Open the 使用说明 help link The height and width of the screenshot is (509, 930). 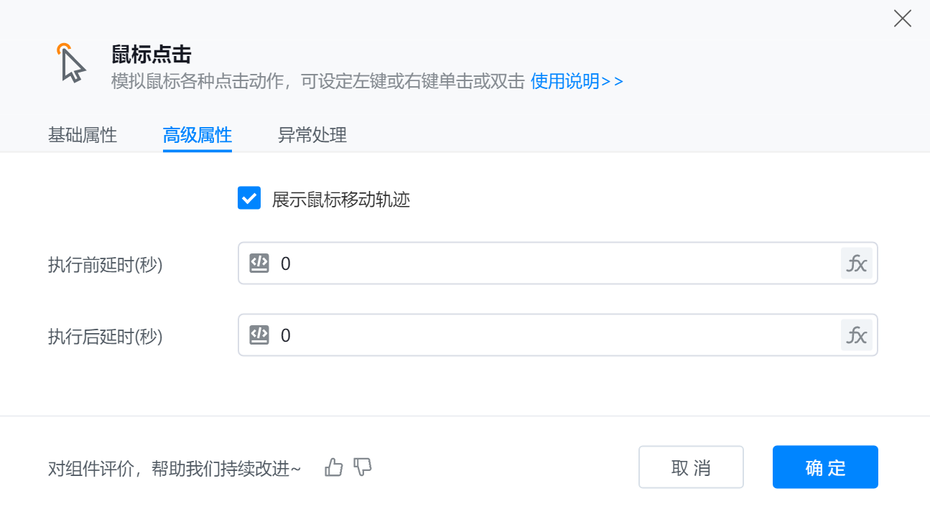click(x=577, y=81)
